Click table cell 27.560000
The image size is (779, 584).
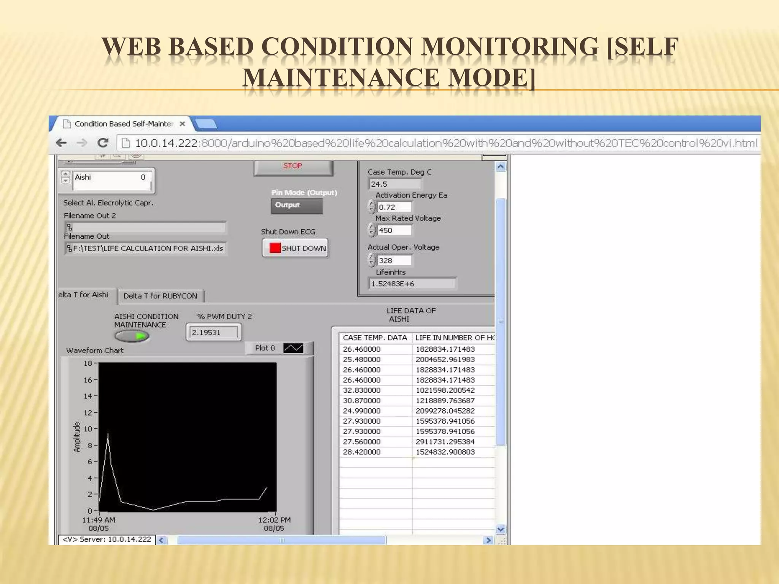[x=375, y=442]
